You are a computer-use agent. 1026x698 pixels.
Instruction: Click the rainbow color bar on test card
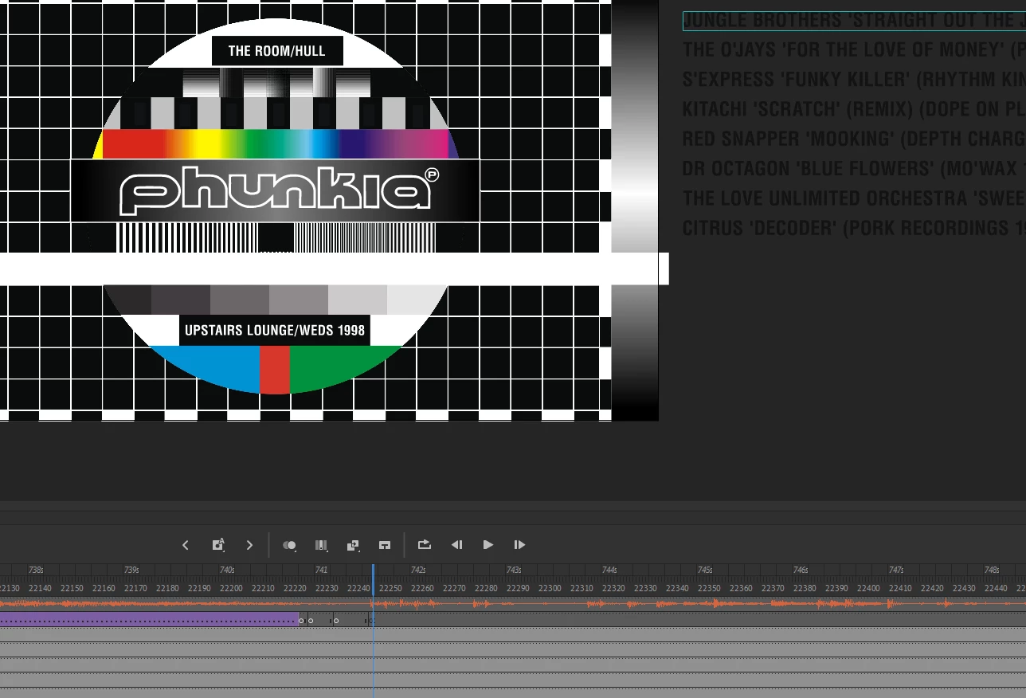tap(275, 144)
